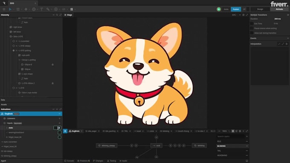Image resolution: width=290 pixels, height=163 pixels.
Task: Open the Console tab
Action: point(69,161)
